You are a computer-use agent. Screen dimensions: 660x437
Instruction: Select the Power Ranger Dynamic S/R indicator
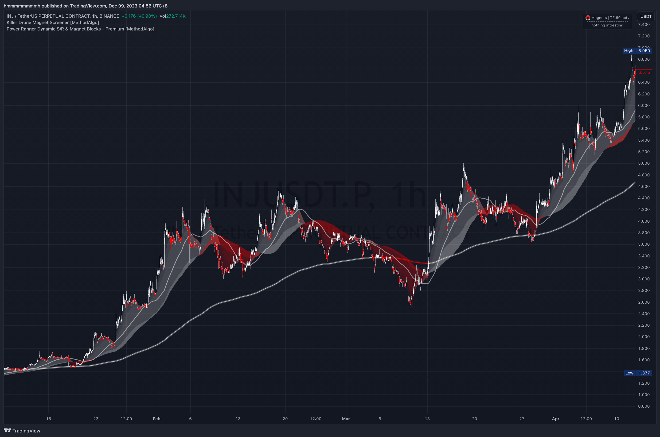[x=81, y=29]
